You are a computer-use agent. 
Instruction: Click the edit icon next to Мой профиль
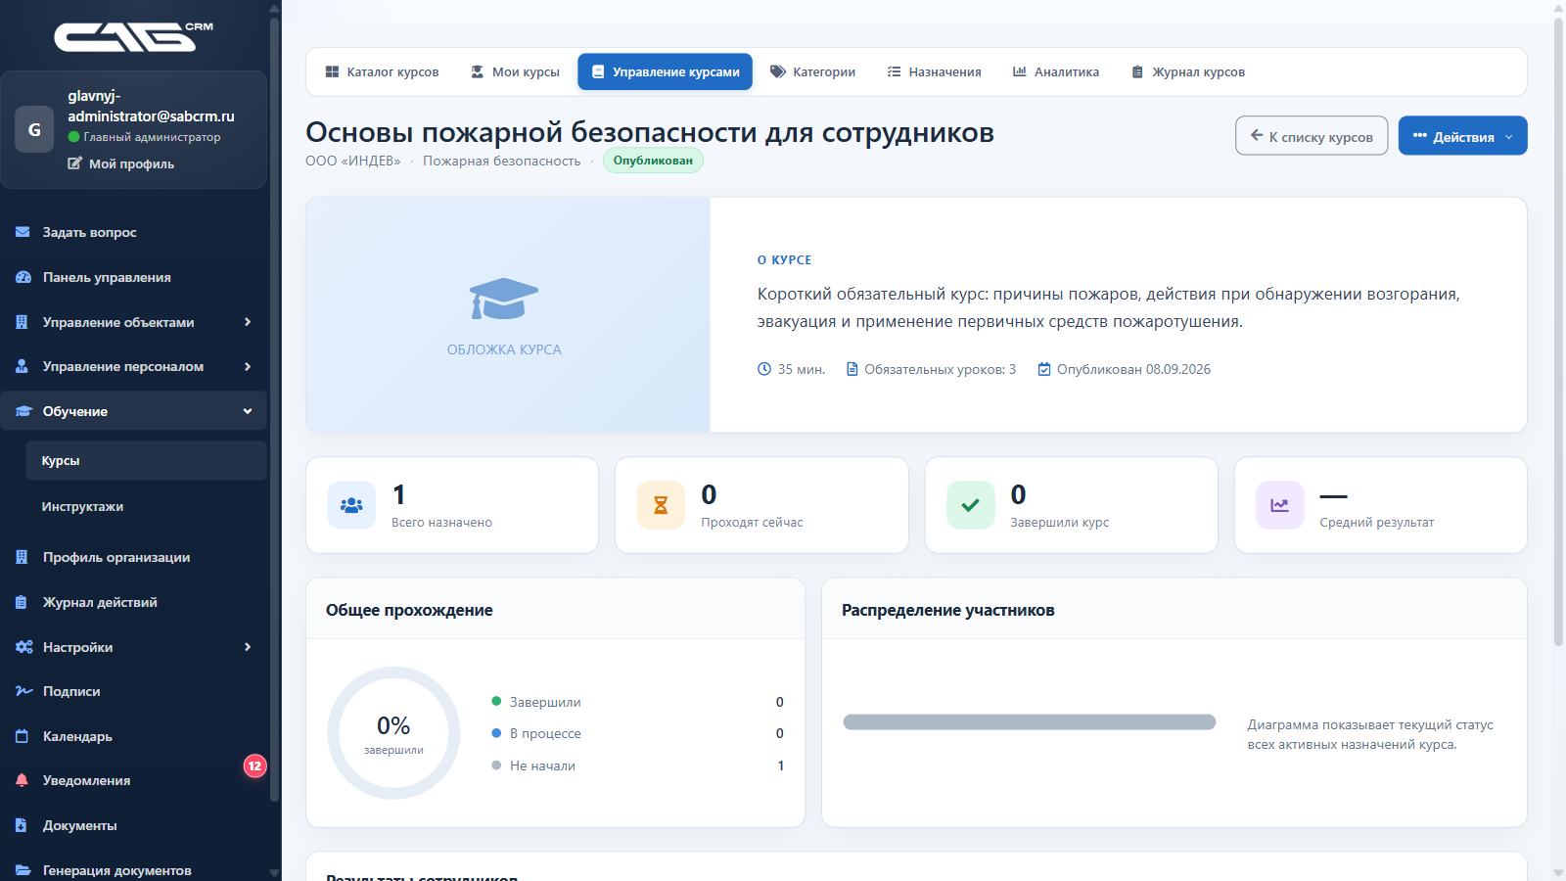point(74,163)
